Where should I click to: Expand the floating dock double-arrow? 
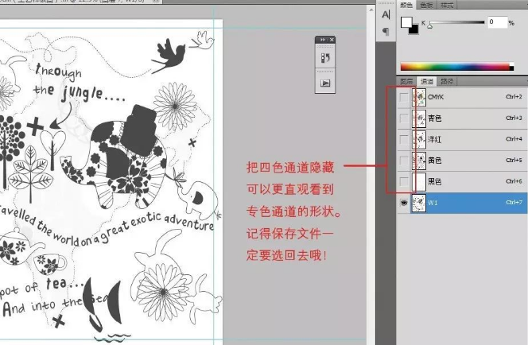coord(323,40)
